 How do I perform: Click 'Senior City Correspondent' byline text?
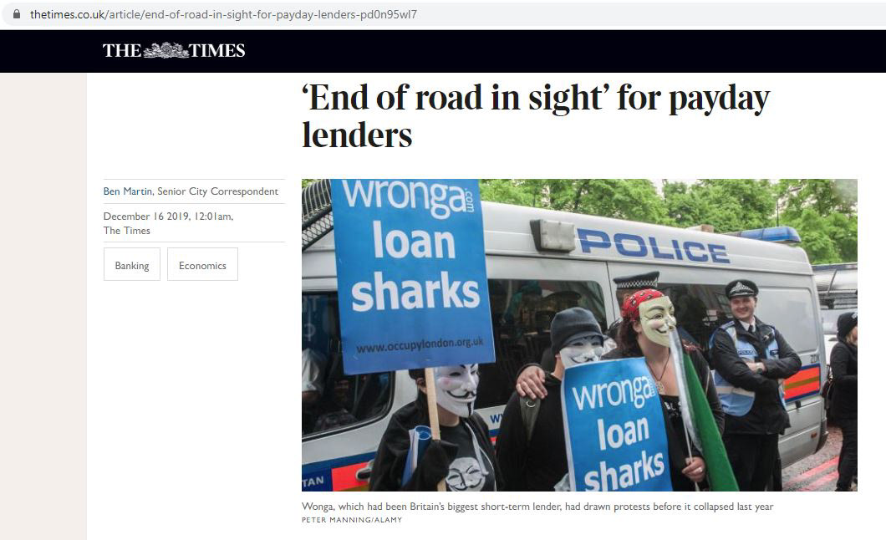click(217, 191)
